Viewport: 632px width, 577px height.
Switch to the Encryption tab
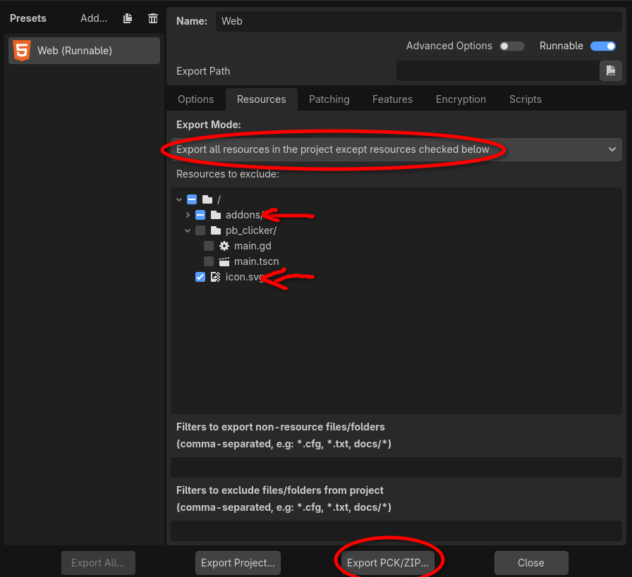pos(461,99)
